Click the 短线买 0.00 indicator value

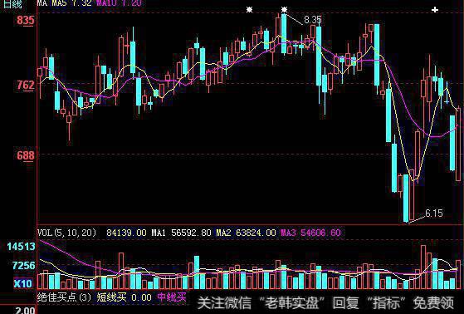125,297
